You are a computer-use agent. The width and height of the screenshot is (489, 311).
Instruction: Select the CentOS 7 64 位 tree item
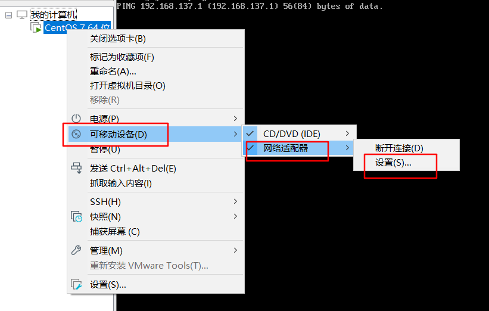coord(77,27)
